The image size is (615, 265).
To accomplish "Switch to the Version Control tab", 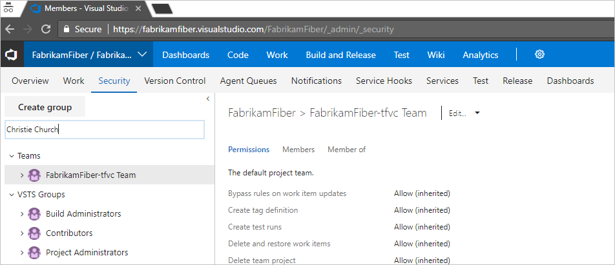I will (175, 81).
